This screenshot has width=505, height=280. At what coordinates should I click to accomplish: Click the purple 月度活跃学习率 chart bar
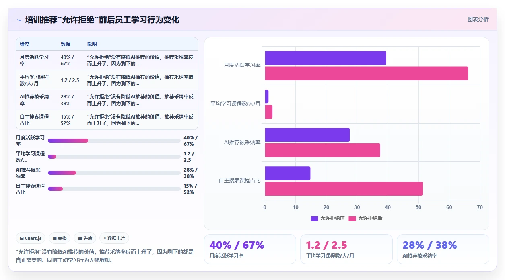coord(326,58)
